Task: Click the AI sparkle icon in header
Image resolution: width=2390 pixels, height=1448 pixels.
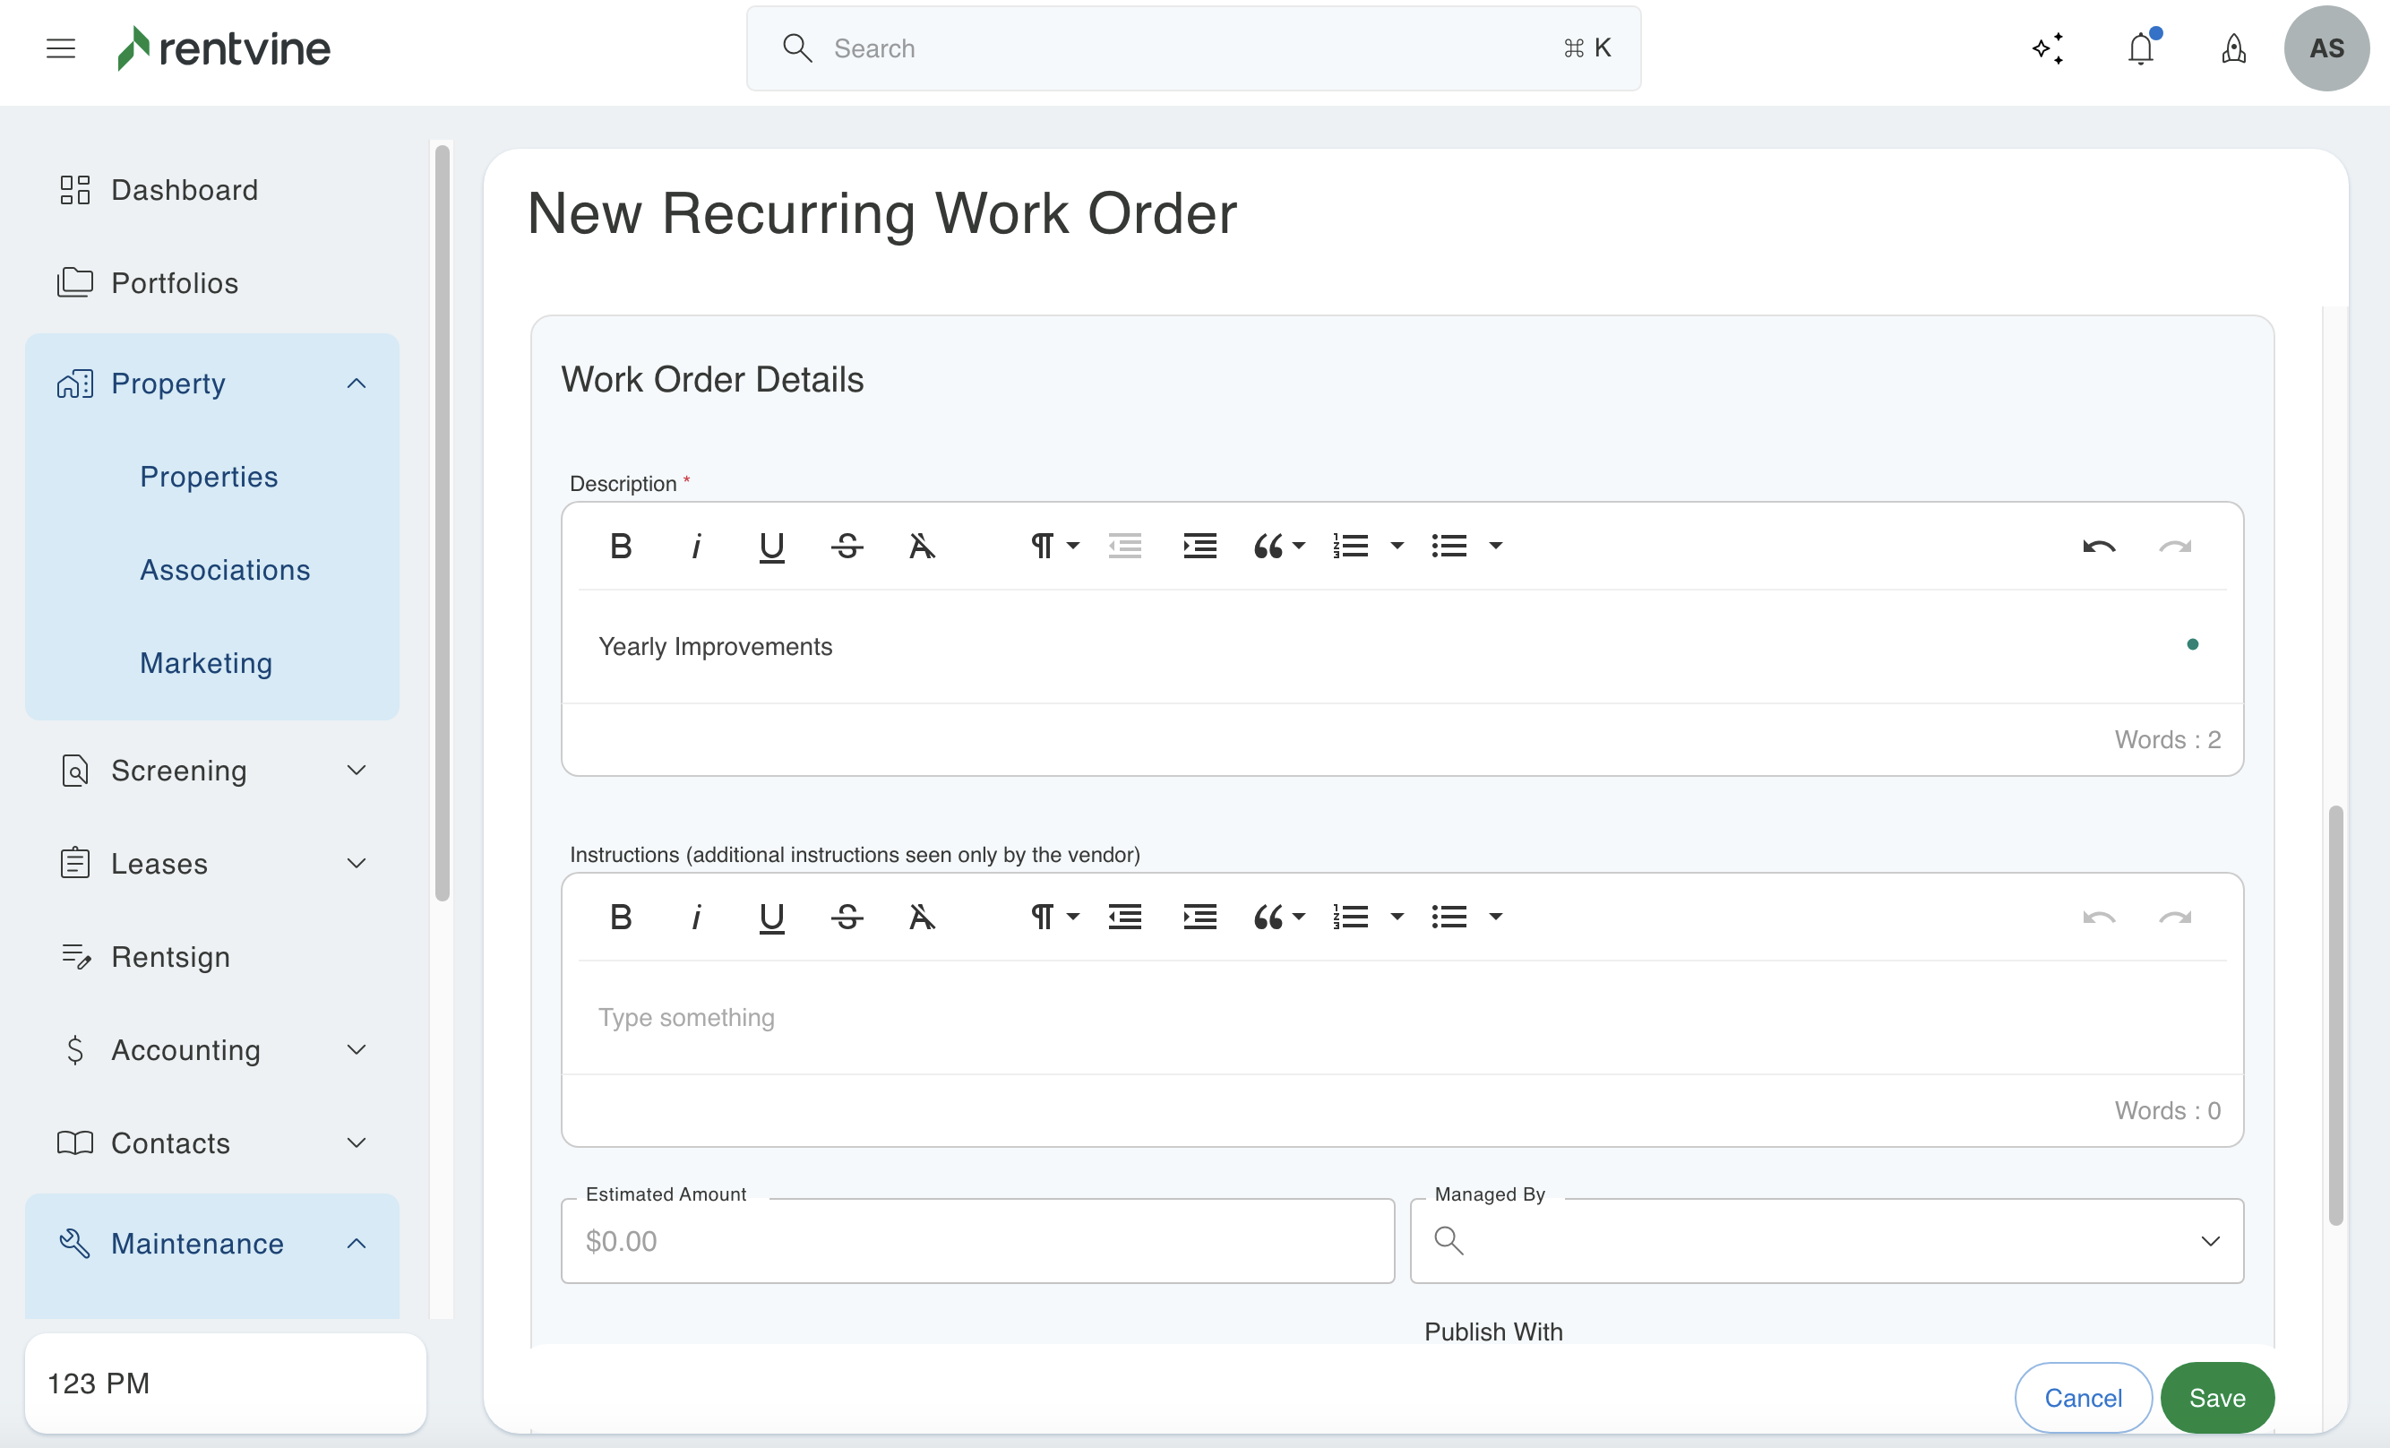Action: 2048,48
